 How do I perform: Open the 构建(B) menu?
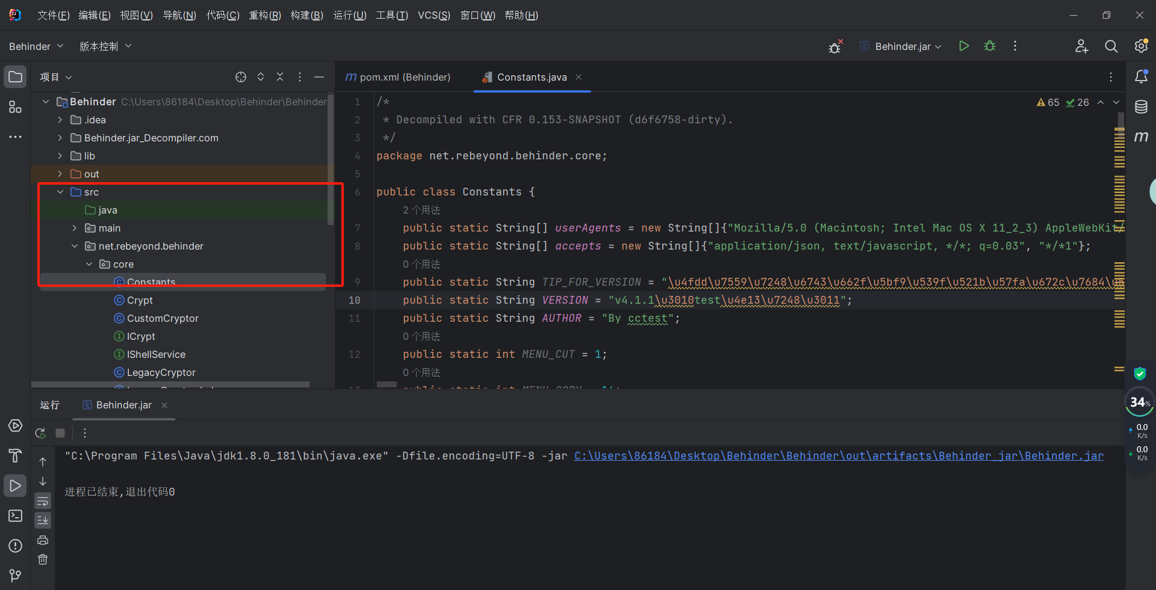307,15
